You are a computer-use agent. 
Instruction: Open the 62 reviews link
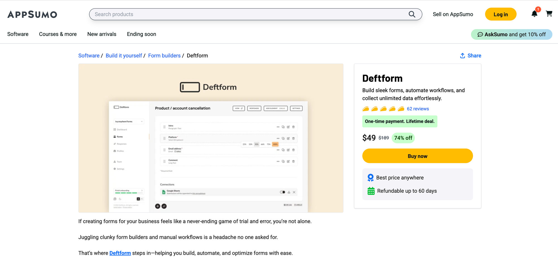pos(418,109)
